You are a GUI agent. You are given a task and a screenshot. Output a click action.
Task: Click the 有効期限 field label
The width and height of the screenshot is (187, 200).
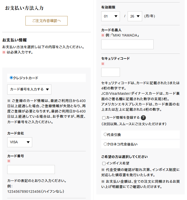(x=108, y=7)
